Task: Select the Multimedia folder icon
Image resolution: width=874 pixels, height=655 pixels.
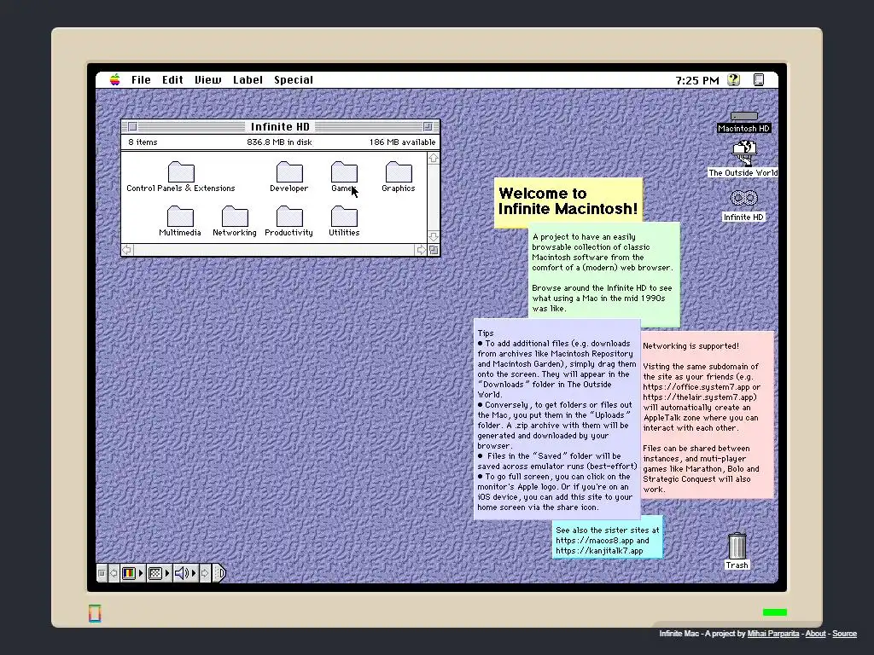Action: click(180, 217)
